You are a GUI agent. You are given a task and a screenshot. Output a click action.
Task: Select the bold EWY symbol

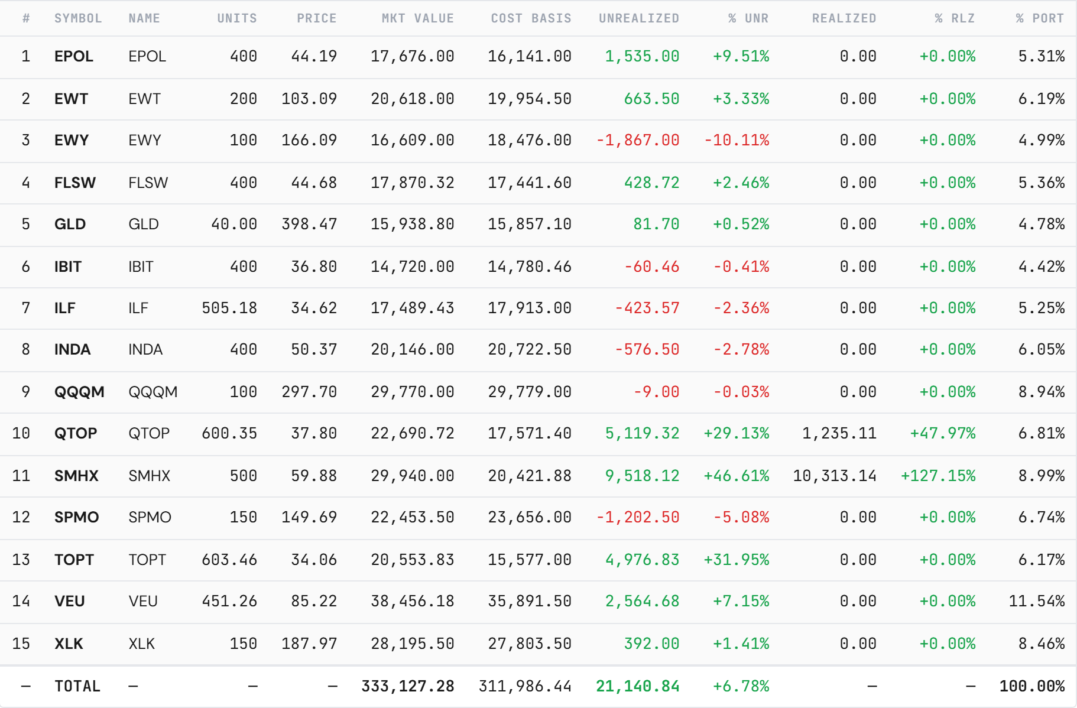click(x=72, y=140)
